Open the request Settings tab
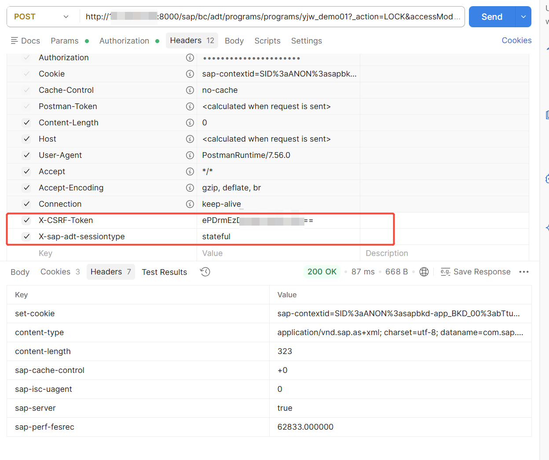 click(x=307, y=41)
